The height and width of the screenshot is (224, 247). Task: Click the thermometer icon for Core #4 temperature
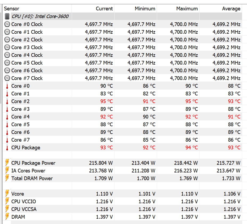coord(7,117)
